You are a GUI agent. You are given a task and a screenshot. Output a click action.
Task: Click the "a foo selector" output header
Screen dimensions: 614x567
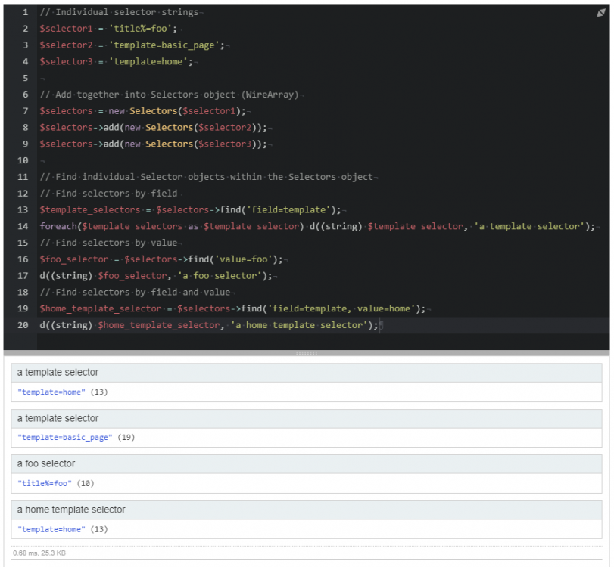tap(46, 463)
